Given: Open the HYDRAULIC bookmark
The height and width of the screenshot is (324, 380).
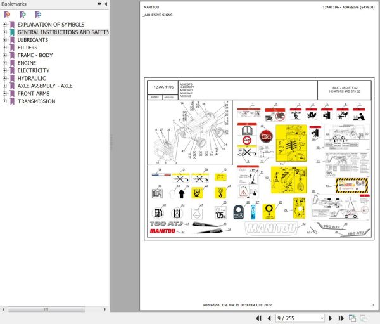Looking at the screenshot, I should [32, 78].
